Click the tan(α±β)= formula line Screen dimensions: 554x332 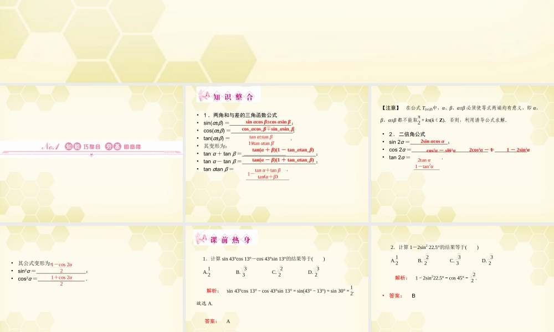pyautogui.click(x=247, y=139)
